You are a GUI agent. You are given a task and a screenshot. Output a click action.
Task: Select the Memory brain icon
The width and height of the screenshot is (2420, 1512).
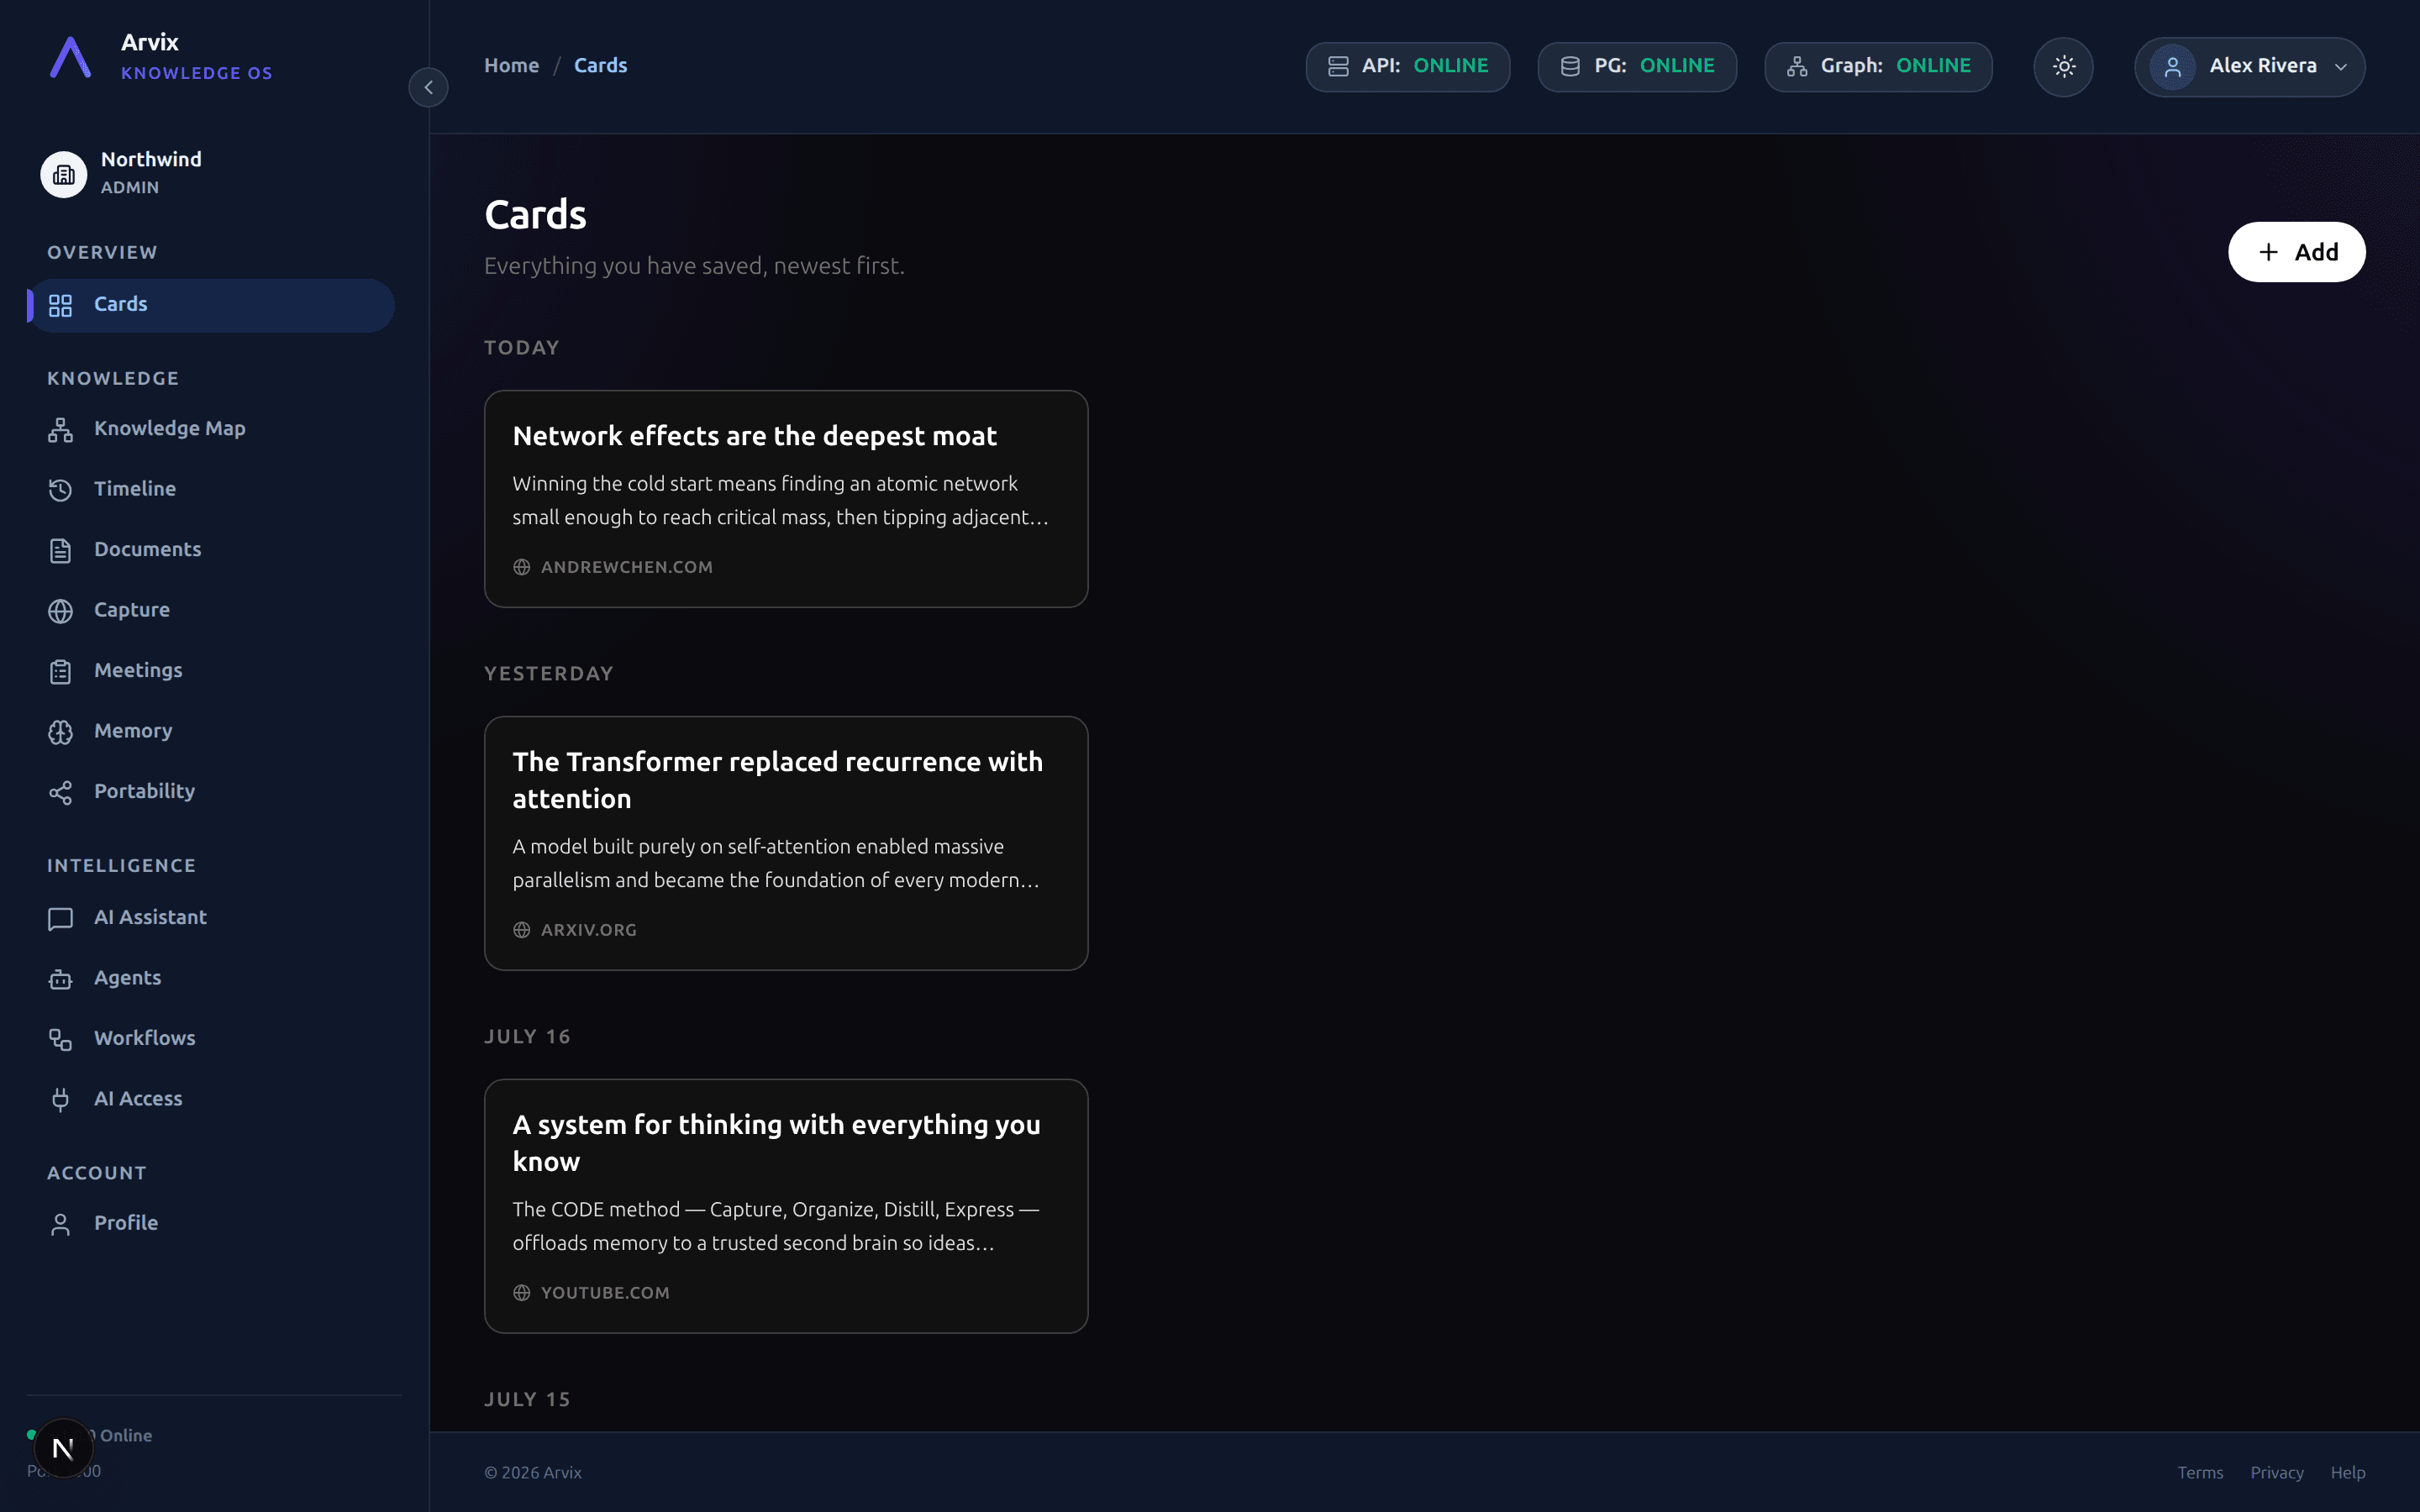pyautogui.click(x=60, y=732)
